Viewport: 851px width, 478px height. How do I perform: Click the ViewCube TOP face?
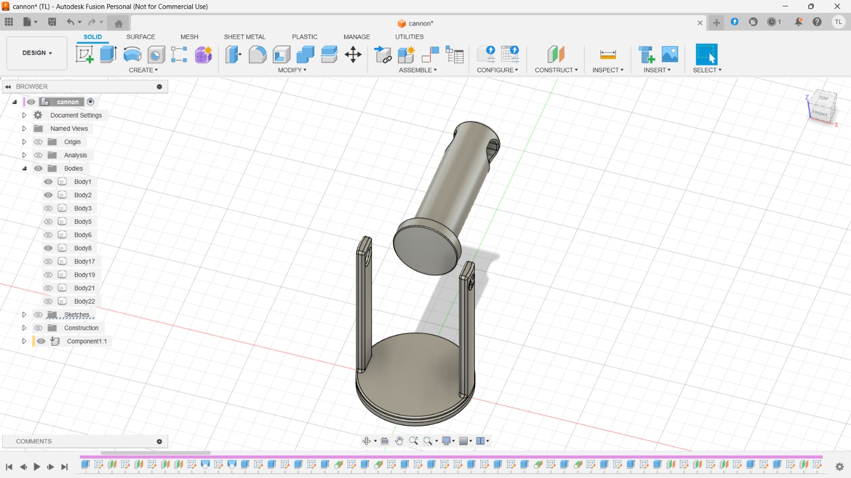(x=823, y=98)
